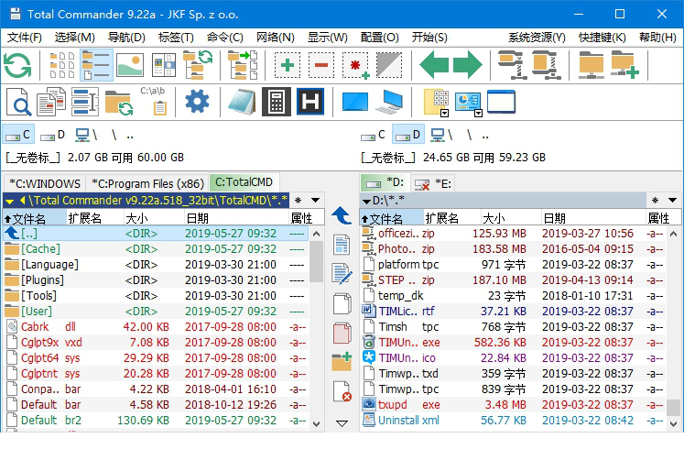Switch to brief icons view
This screenshot has width=684, height=449.
[61, 65]
